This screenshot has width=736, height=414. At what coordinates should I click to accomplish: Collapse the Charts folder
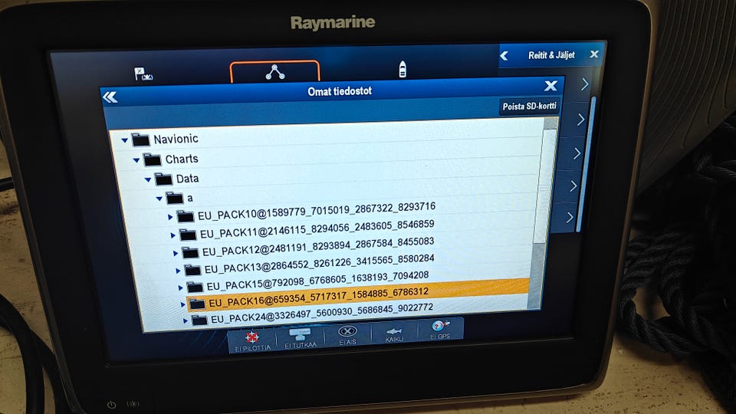click(136, 160)
